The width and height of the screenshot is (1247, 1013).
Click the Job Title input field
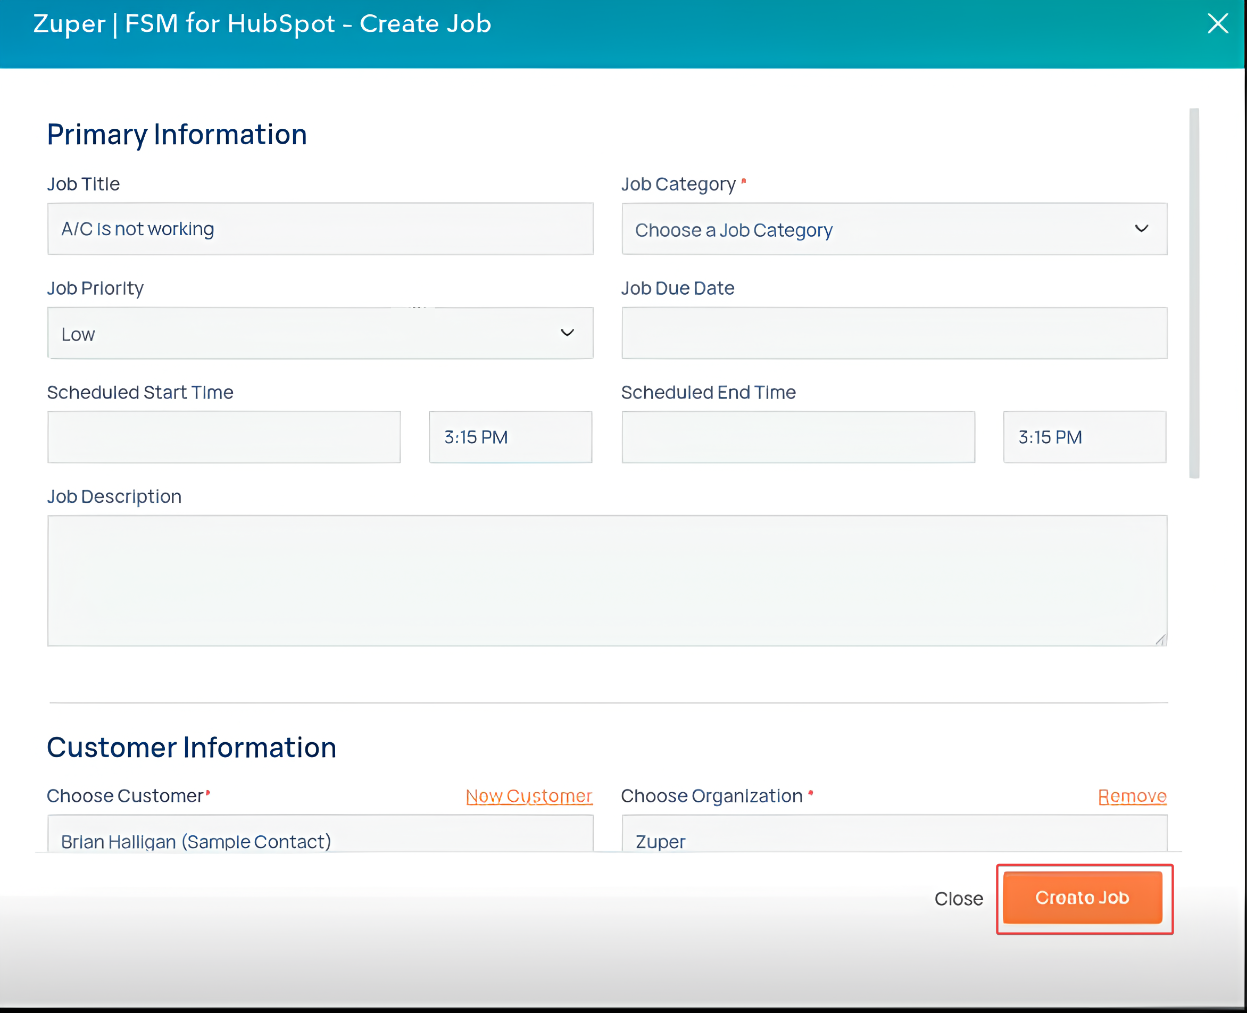coord(320,229)
